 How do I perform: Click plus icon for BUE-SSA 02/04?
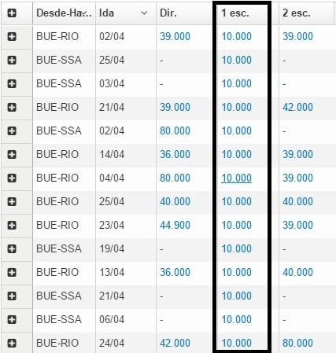[12, 131]
